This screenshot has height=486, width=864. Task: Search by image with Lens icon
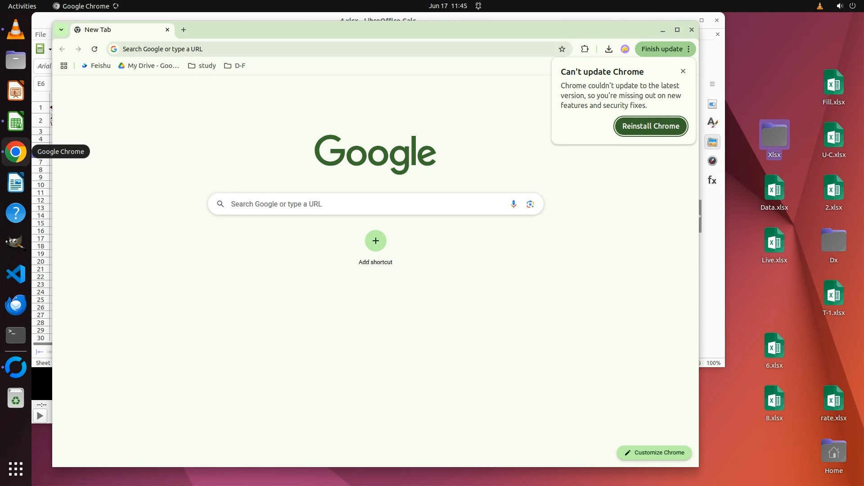pos(530,204)
